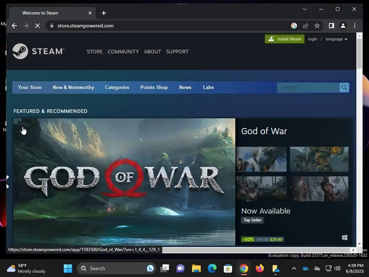The height and width of the screenshot is (277, 369).
Task: Open a new browser tab
Action: point(103,13)
